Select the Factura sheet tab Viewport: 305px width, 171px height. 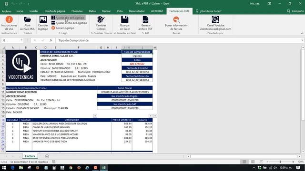(30, 156)
